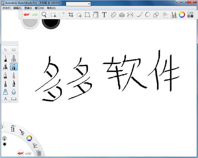198x158 pixels.
Task: Open the lagoon brushes icon
Action: point(22,132)
